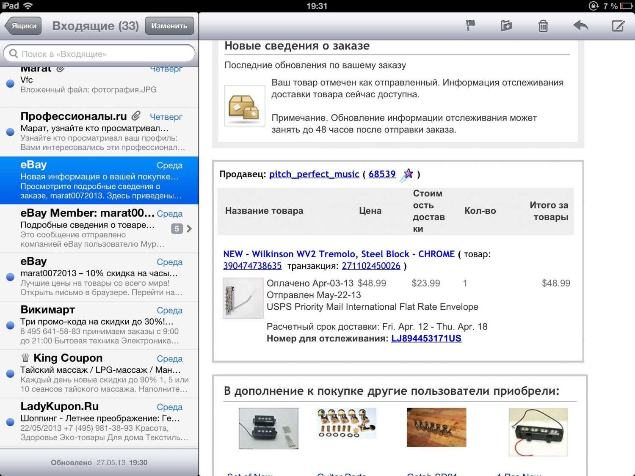Tap the seller's purple star rating icon

(407, 174)
